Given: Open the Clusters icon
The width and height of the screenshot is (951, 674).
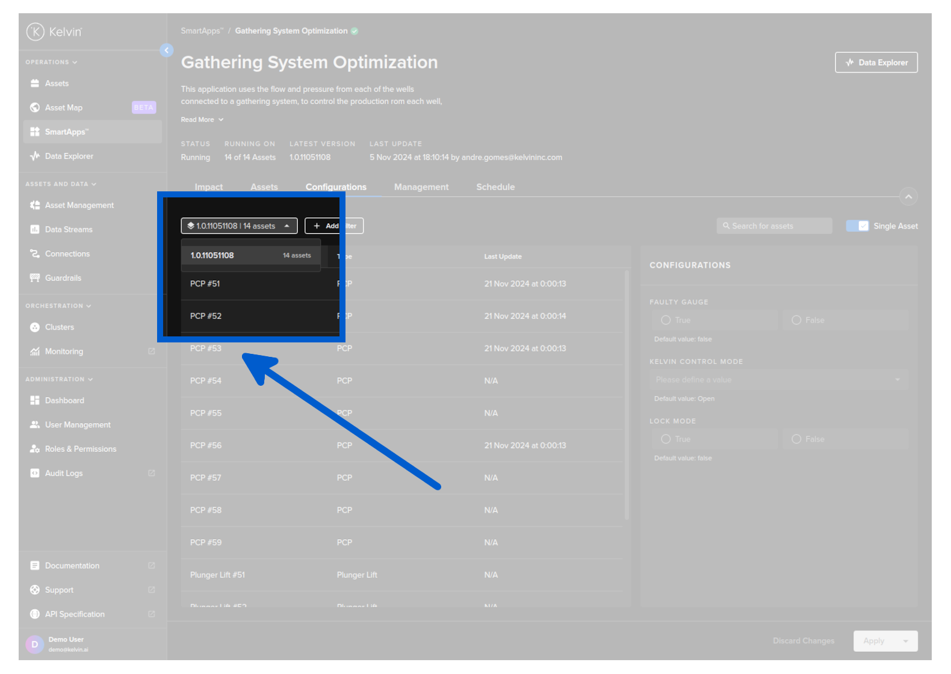Looking at the screenshot, I should point(35,327).
